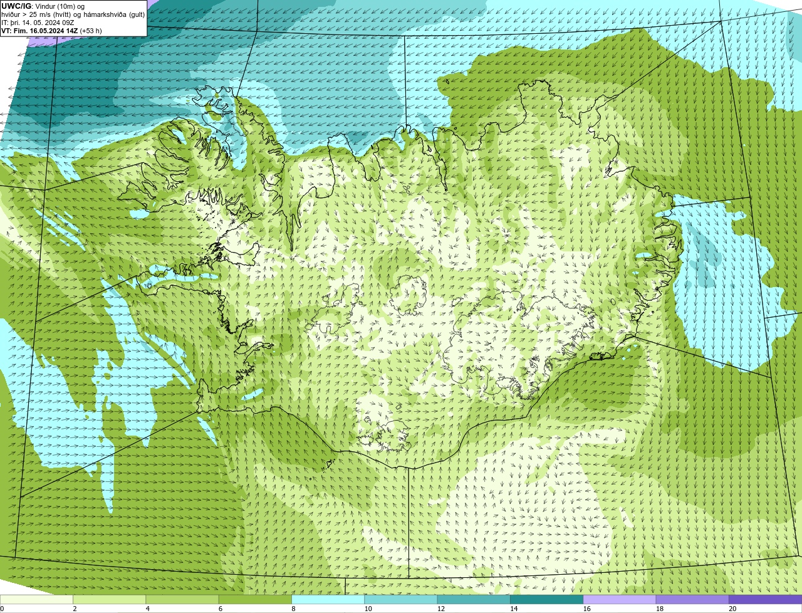Select the palest cream 0–2 m/s scale swatch

click(36, 600)
